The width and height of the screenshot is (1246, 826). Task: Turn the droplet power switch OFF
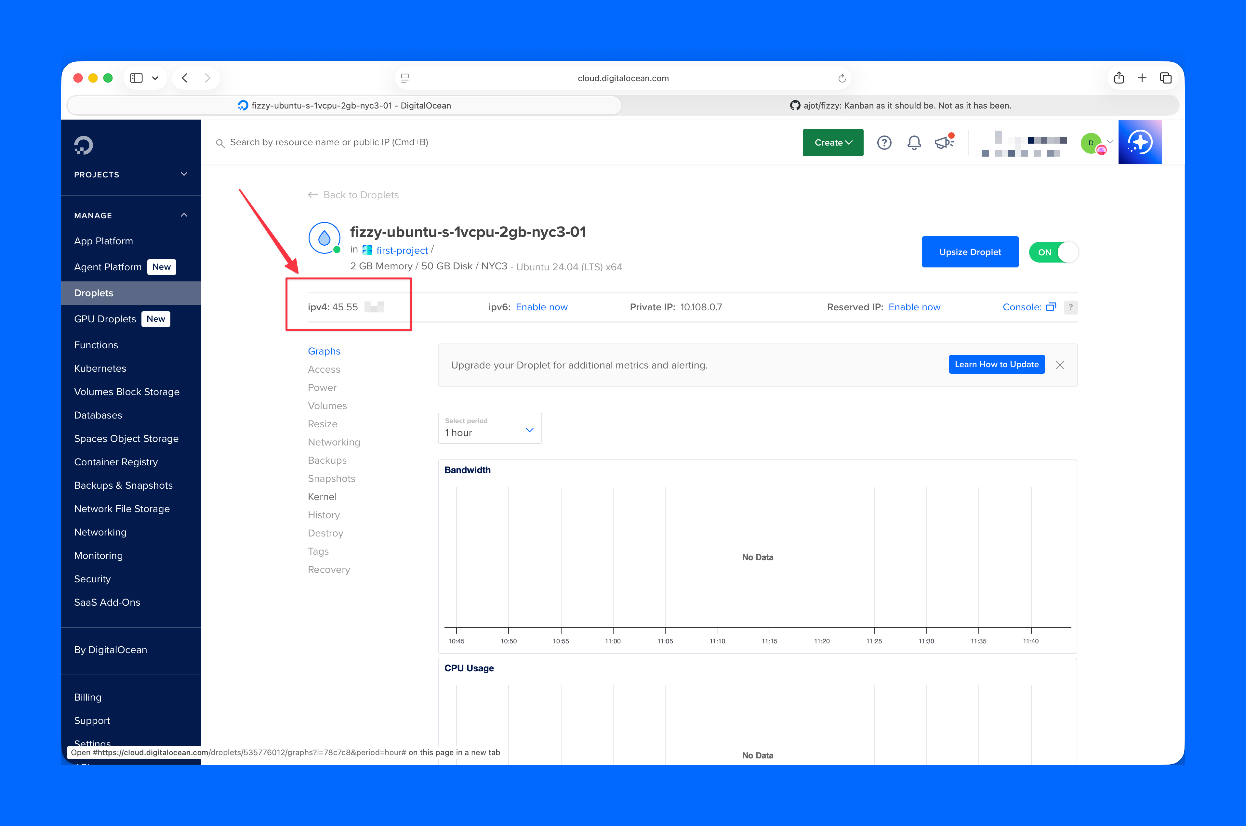point(1053,252)
